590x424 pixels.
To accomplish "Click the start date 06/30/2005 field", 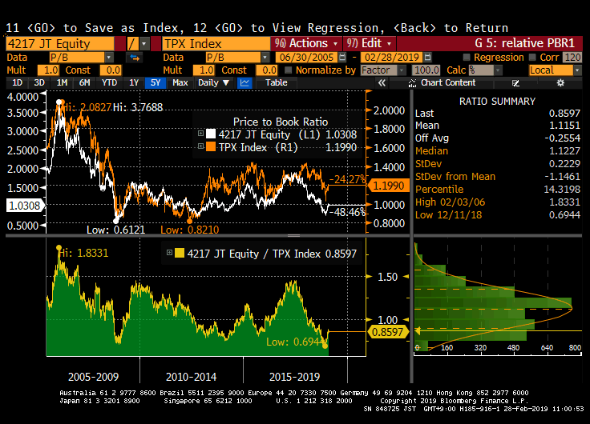I will coord(299,58).
